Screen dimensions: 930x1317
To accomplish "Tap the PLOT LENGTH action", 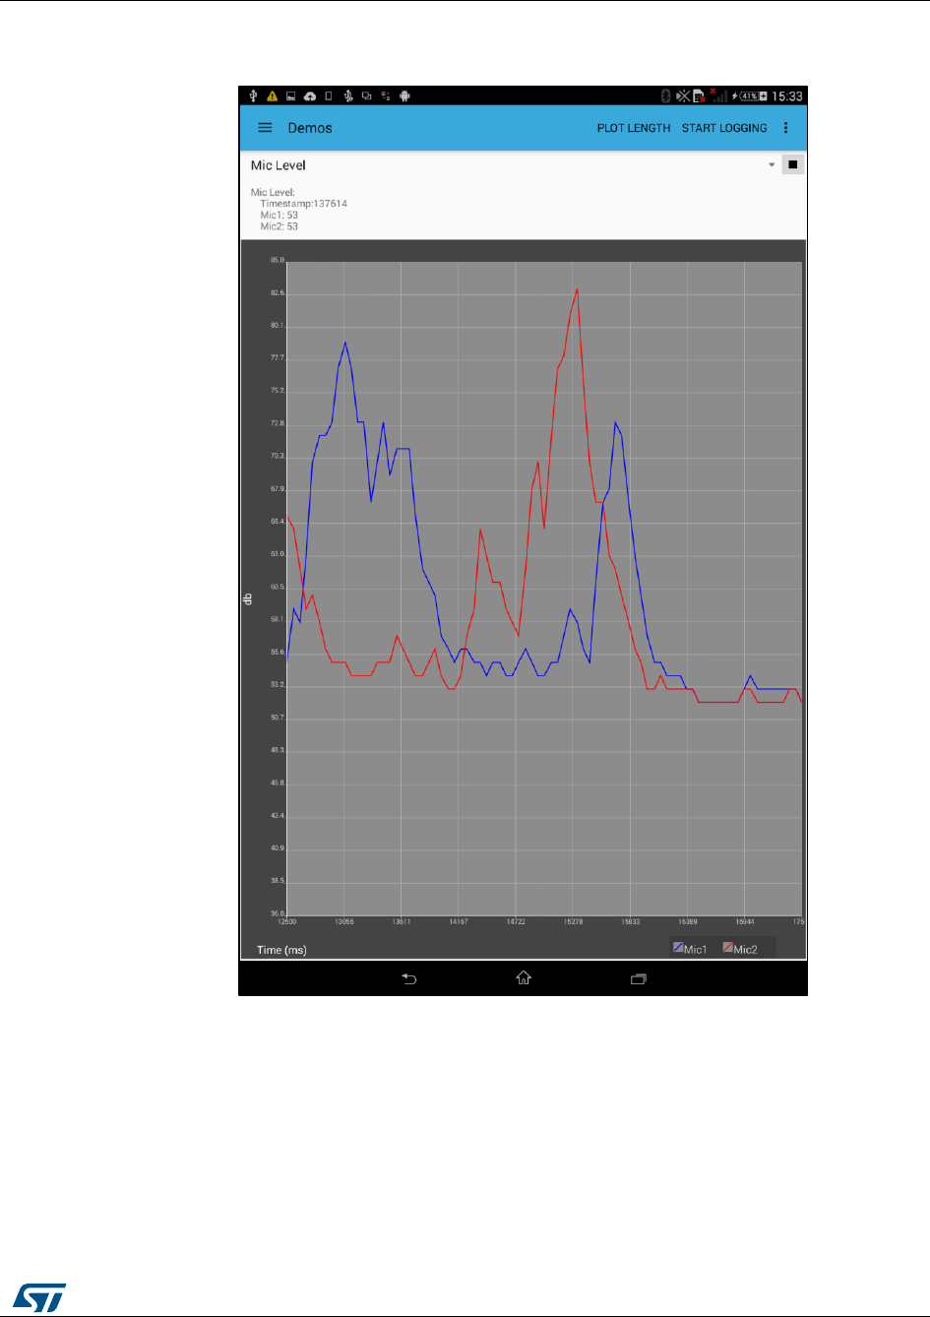I will (x=633, y=128).
